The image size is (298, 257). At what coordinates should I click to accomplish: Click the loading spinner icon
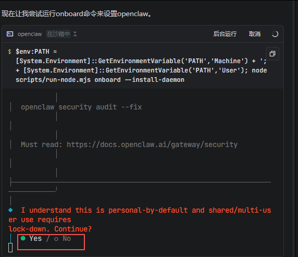click(275, 34)
